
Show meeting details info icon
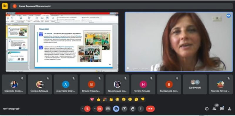[207, 109]
